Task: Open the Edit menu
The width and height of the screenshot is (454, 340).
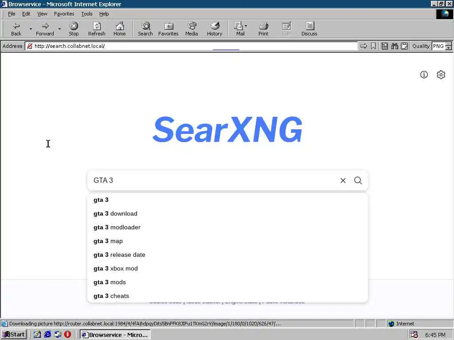Action: [x=26, y=14]
